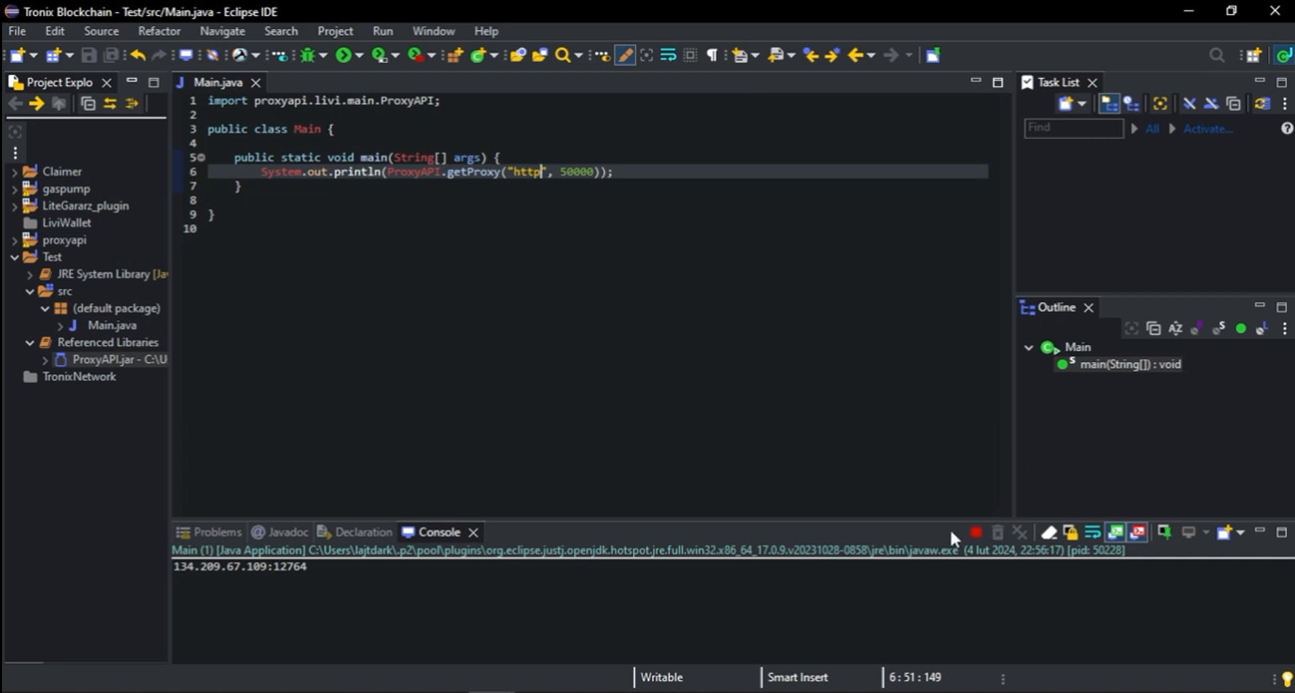Click the Undo toolbar icon
Viewport: 1295px width, 693px height.
(138, 55)
